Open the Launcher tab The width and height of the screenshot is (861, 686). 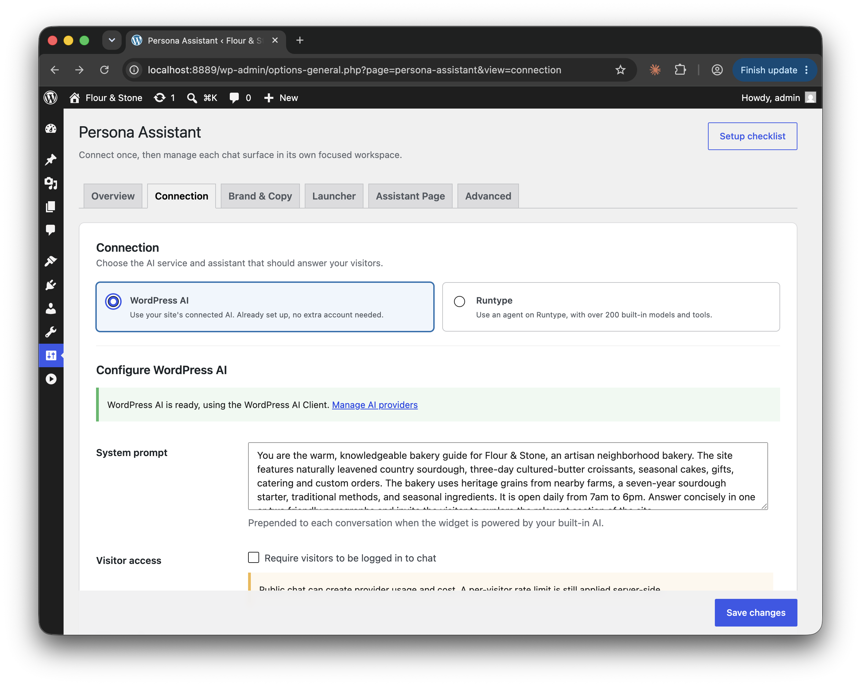click(334, 196)
